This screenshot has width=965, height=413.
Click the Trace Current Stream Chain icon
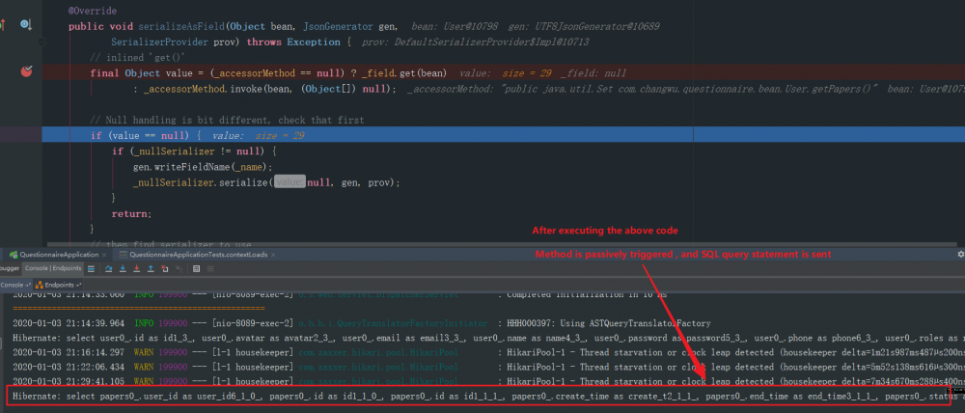(210, 269)
